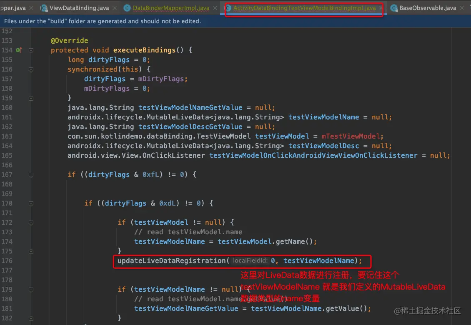Switch to the BaseObservable.java tab

[428, 8]
